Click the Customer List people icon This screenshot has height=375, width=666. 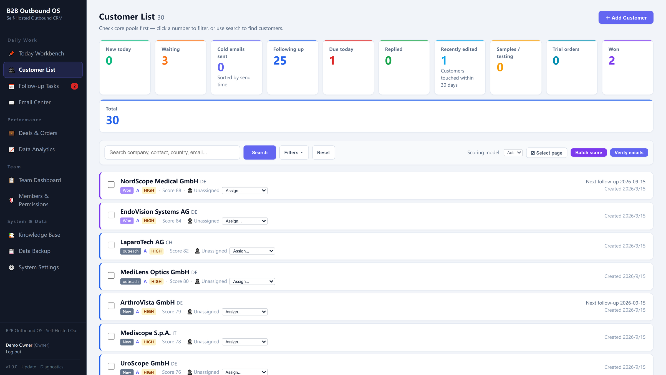tap(11, 70)
